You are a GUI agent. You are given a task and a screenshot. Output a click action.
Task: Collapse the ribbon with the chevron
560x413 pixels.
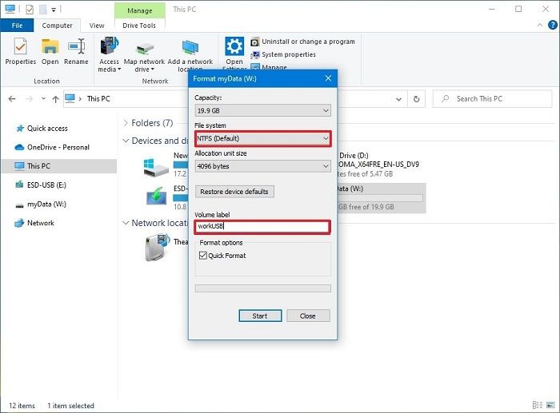tap(540, 25)
